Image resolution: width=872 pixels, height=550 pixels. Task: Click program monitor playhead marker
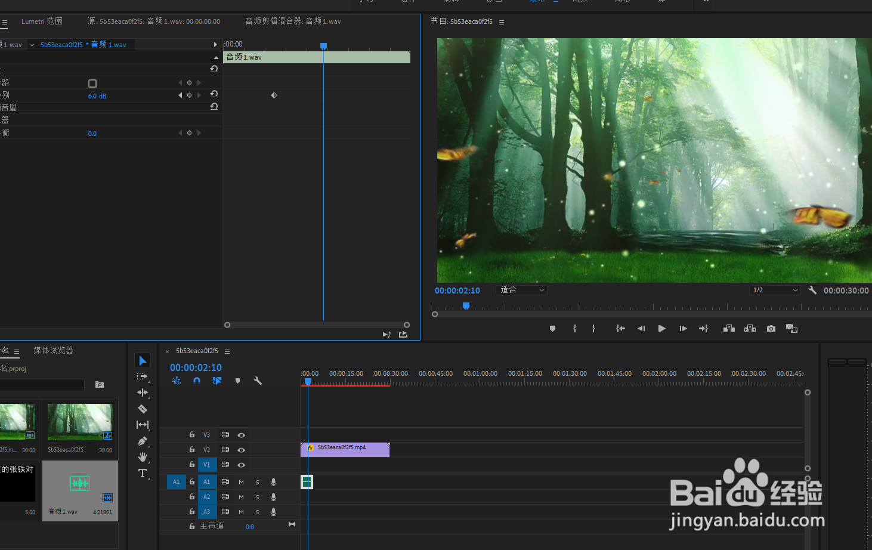click(466, 305)
